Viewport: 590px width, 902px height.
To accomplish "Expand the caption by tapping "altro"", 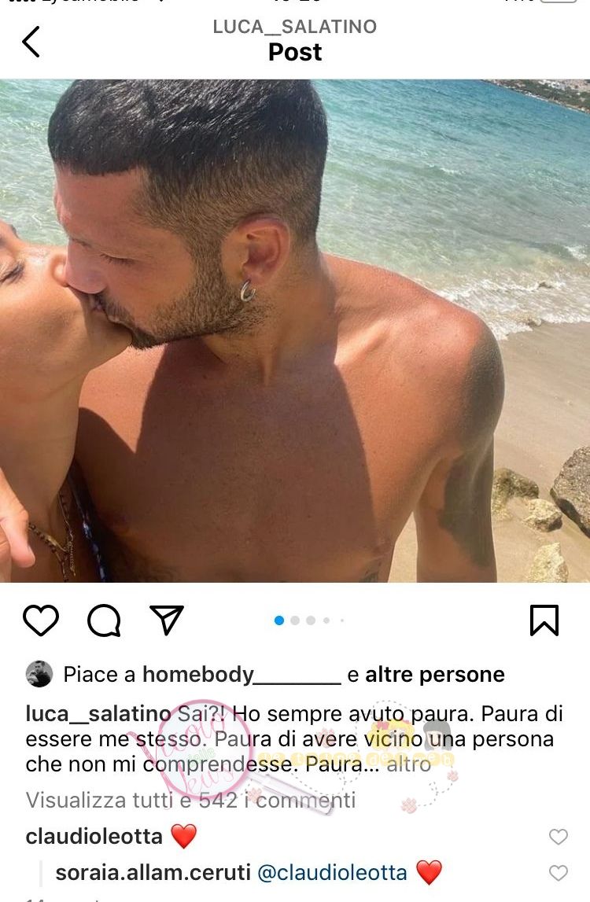I will [409, 764].
